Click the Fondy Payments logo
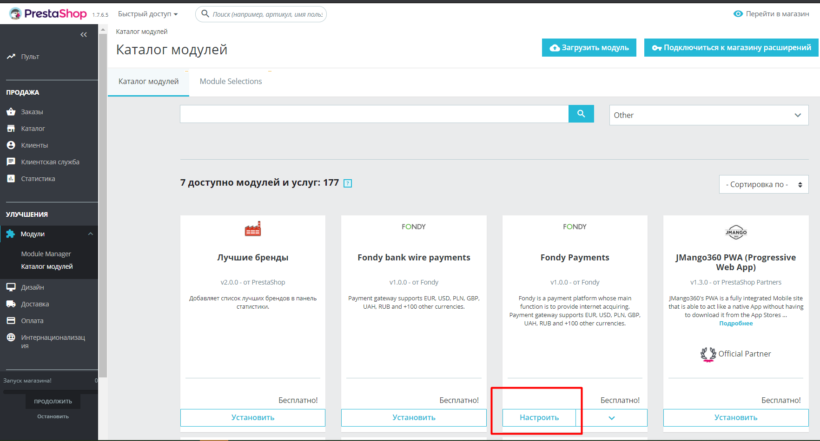This screenshot has width=820, height=441. [575, 227]
